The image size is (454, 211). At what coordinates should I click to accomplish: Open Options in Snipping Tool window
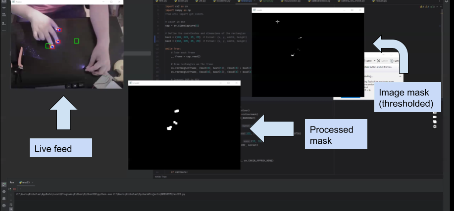click(395, 61)
